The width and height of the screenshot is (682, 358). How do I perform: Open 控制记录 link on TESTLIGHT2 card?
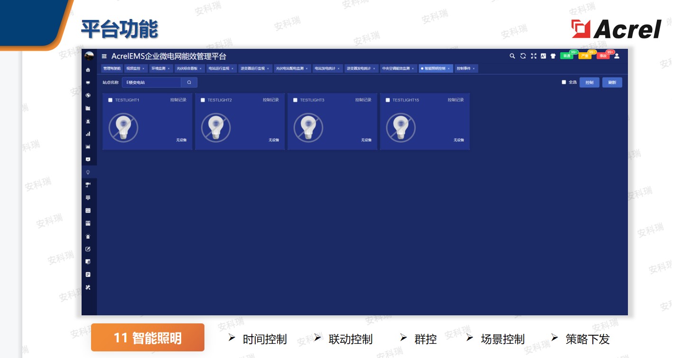pos(271,100)
